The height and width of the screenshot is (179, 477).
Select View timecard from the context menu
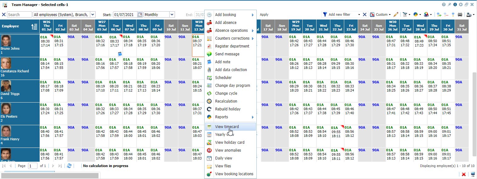(x=227, y=126)
